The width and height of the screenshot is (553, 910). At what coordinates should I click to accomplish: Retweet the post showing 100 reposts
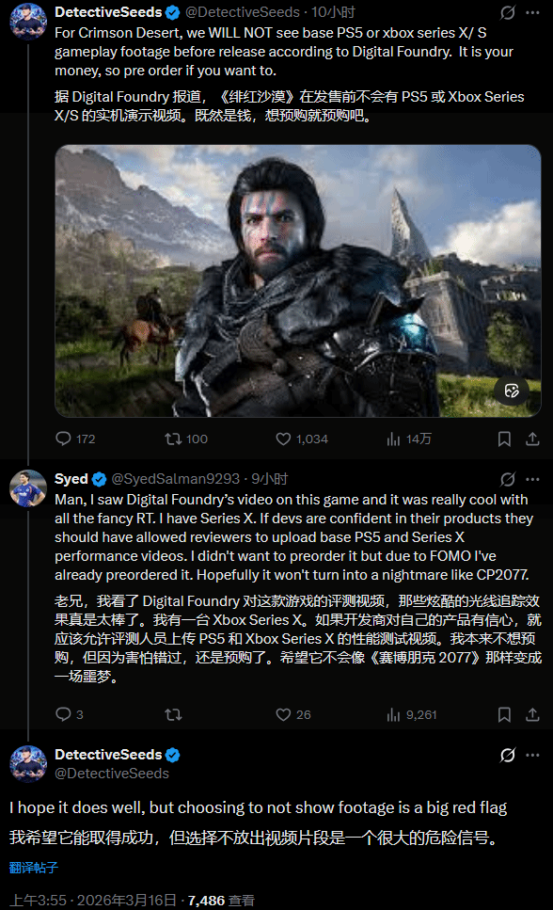click(185, 439)
